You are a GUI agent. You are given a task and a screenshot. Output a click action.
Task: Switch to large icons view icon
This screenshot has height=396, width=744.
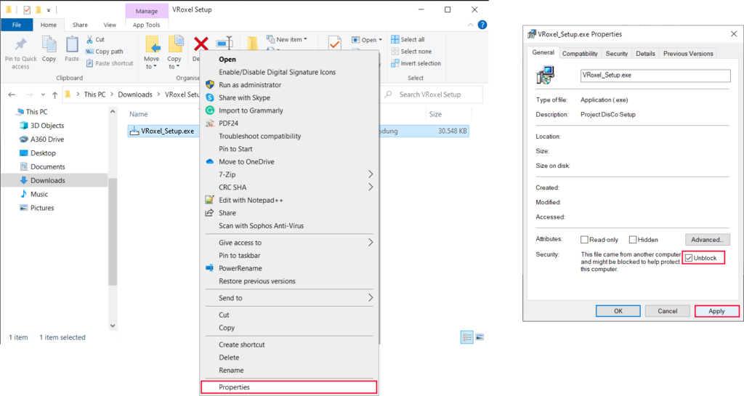480,337
